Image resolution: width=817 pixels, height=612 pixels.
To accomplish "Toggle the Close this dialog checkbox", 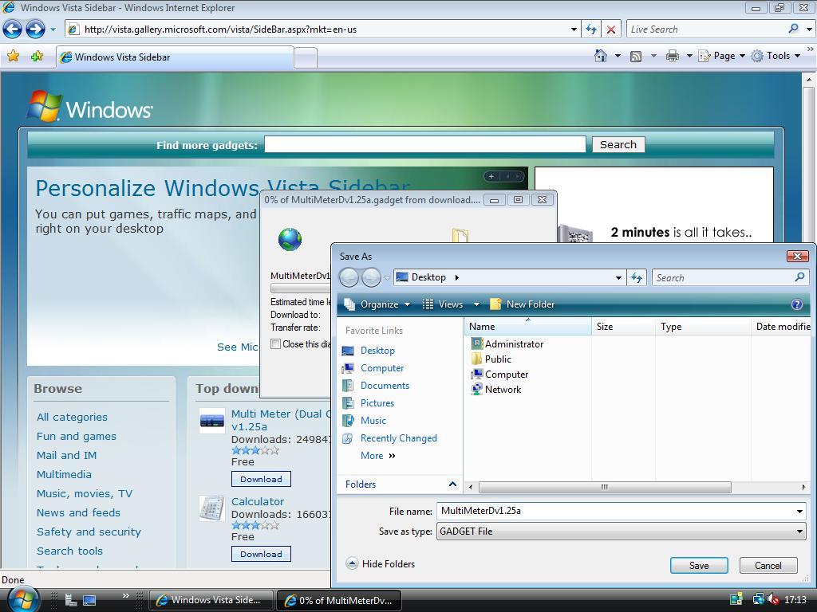I will [x=275, y=343].
